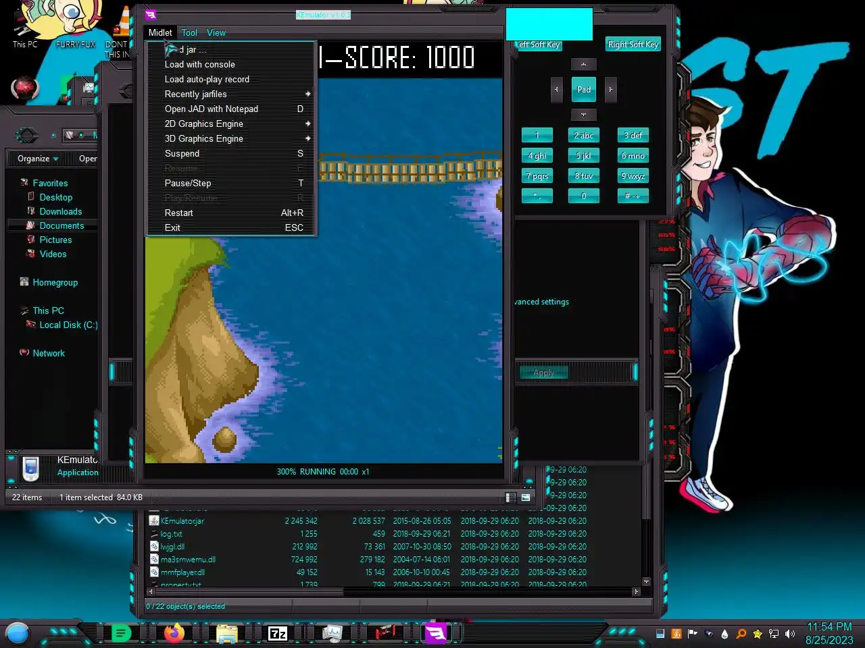
Task: Click the keypad 0 key
Action: pos(584,196)
